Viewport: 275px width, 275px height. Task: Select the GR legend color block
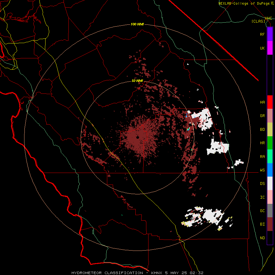pyautogui.click(x=270, y=116)
